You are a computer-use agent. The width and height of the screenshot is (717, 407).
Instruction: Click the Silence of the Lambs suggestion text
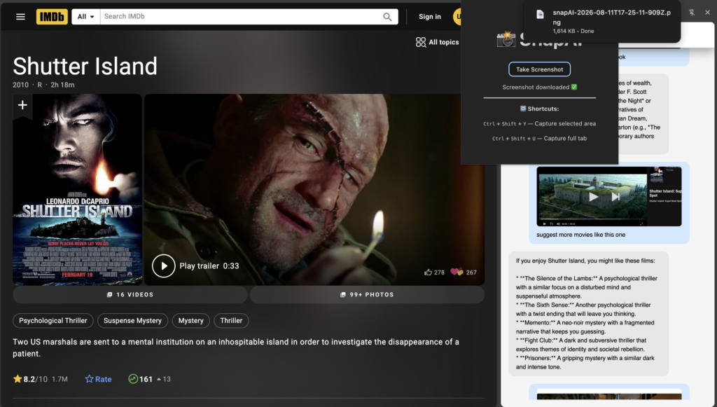(587, 287)
